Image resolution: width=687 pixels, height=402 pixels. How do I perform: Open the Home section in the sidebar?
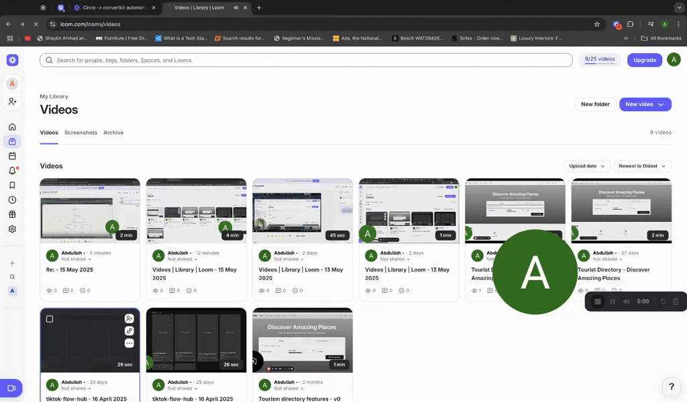pos(11,126)
